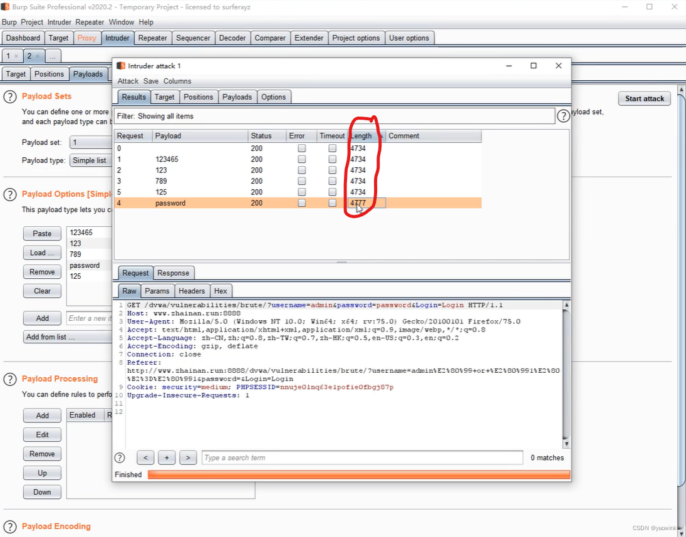Open Proxy main tab
This screenshot has width=686, height=537.
point(86,38)
